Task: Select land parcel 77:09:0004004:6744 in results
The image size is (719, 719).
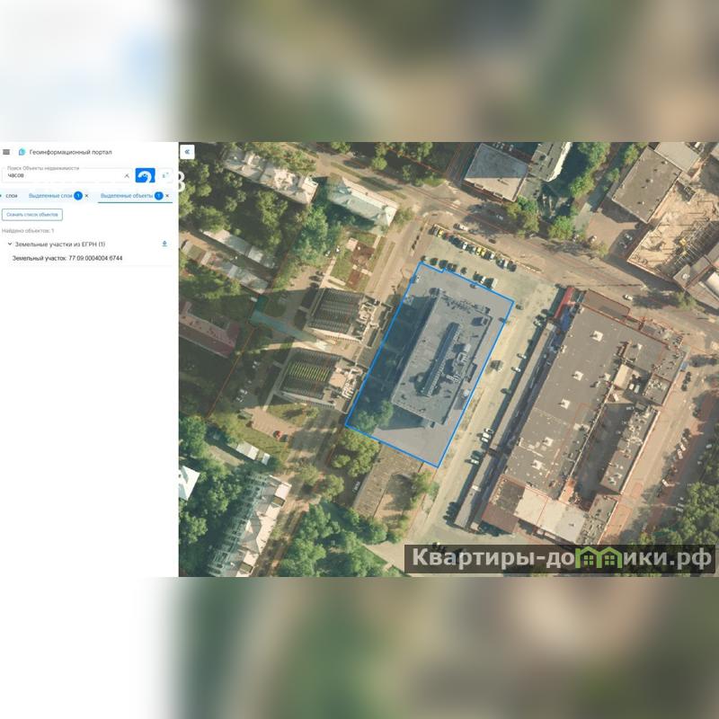Action: 67,258
